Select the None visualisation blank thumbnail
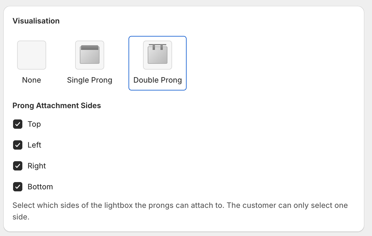372x236 pixels. coord(32,55)
